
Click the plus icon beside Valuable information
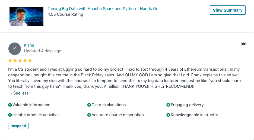tap(10, 105)
